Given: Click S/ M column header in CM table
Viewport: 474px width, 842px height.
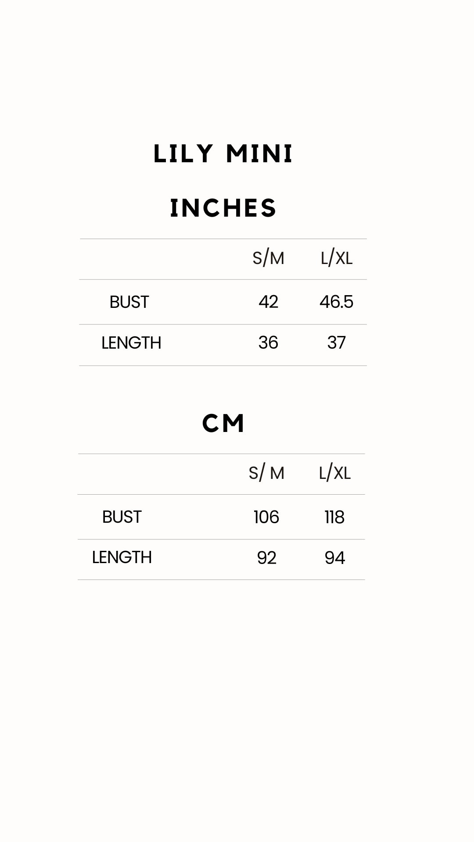Looking at the screenshot, I should tap(266, 473).
